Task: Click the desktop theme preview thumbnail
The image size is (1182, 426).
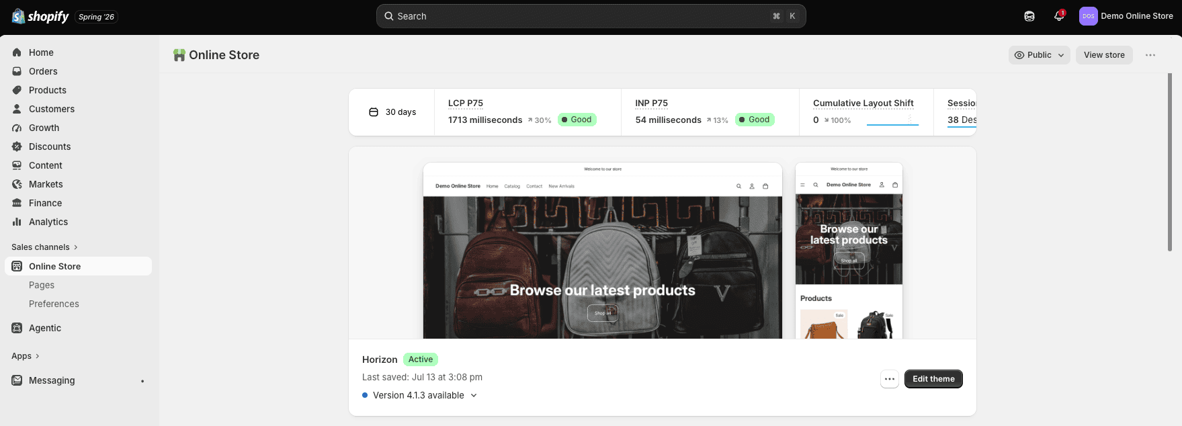Action: click(603, 250)
